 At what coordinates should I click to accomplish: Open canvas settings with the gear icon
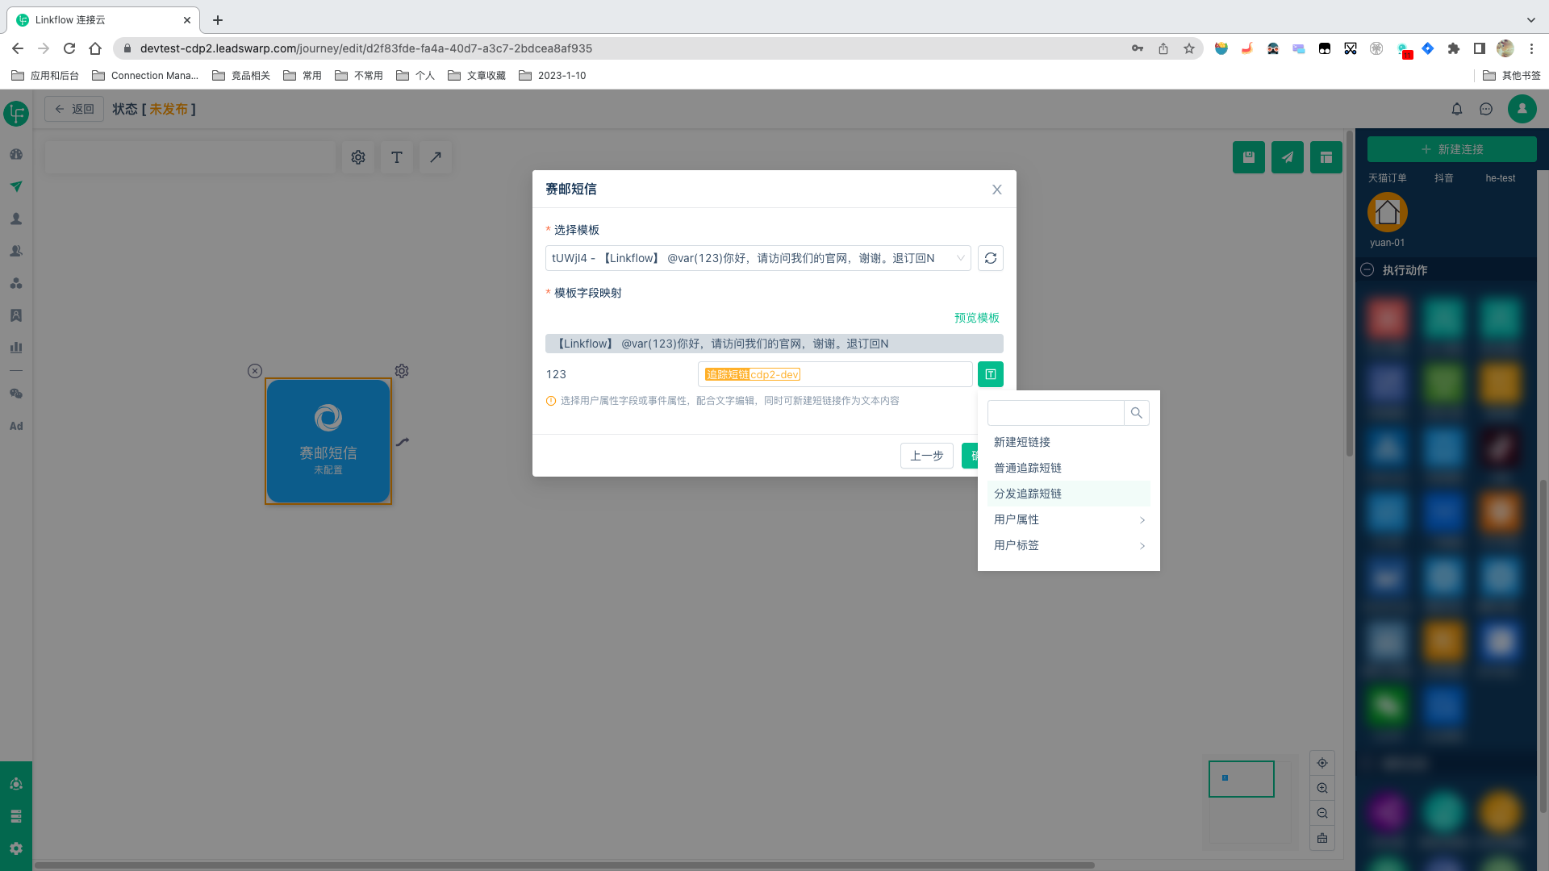pyautogui.click(x=358, y=157)
